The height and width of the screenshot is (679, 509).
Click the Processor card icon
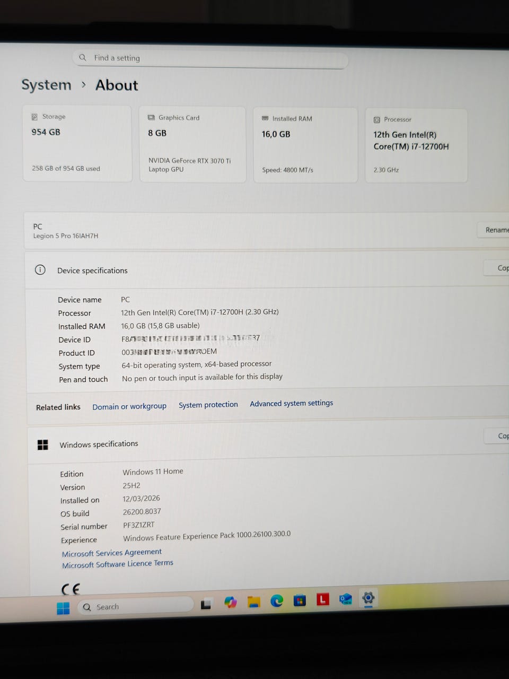pyautogui.click(x=377, y=120)
